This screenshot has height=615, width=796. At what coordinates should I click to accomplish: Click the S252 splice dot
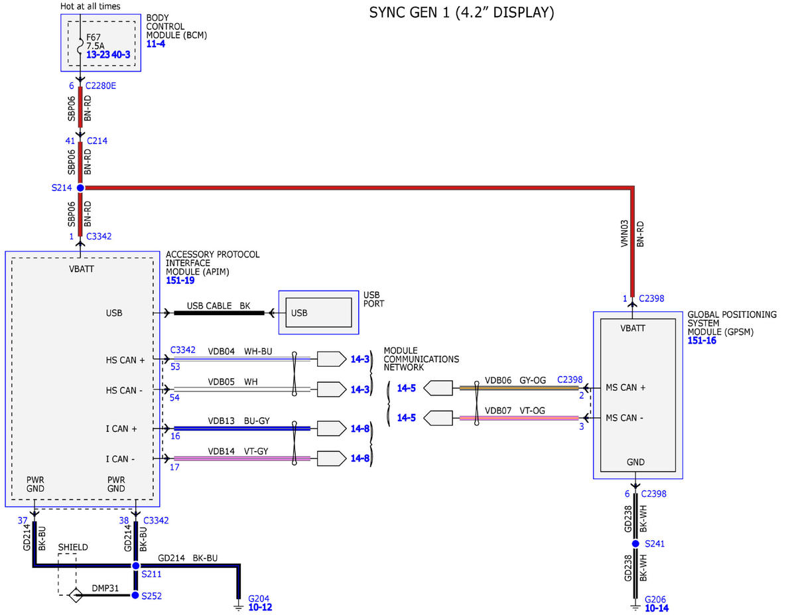[135, 595]
